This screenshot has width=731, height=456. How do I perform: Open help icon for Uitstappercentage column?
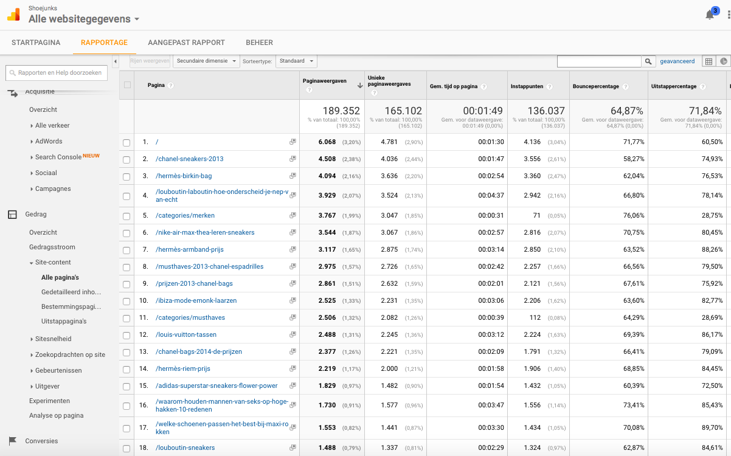[x=702, y=86]
